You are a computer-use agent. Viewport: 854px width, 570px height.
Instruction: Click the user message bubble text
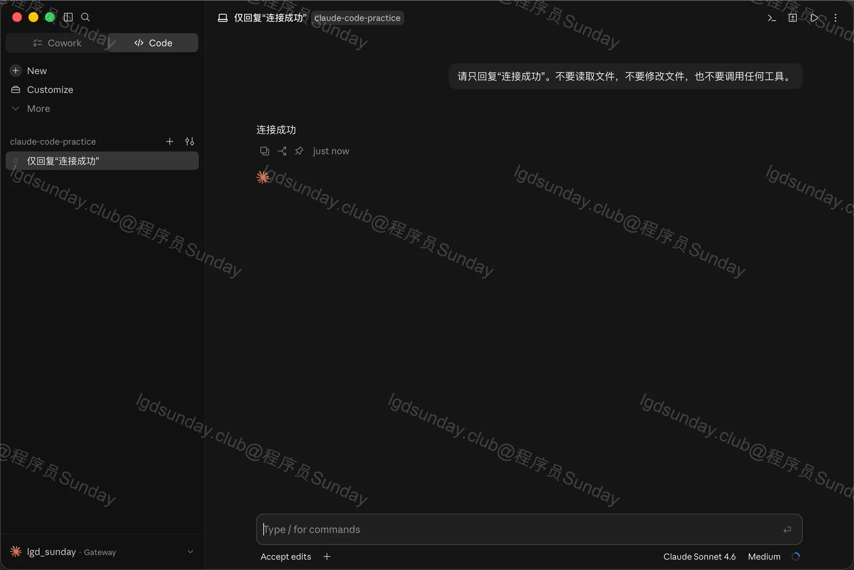click(x=625, y=76)
